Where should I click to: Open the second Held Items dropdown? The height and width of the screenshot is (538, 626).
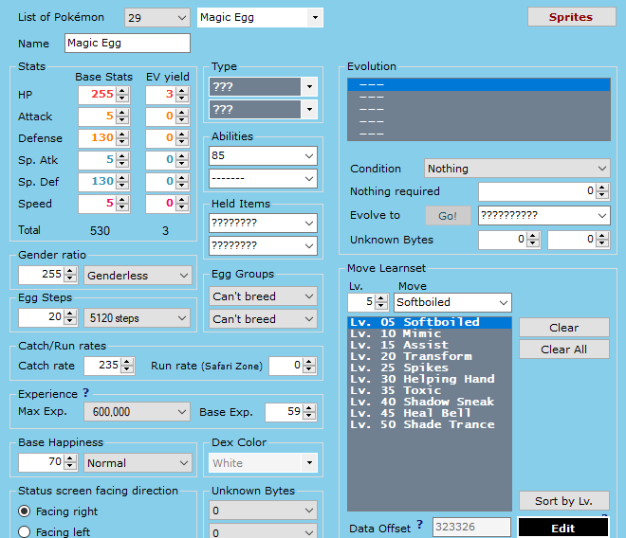263,245
